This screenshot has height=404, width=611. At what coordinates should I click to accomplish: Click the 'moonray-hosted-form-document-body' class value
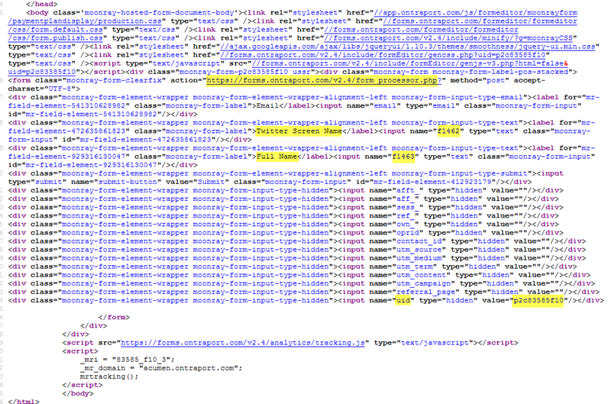pos(159,13)
